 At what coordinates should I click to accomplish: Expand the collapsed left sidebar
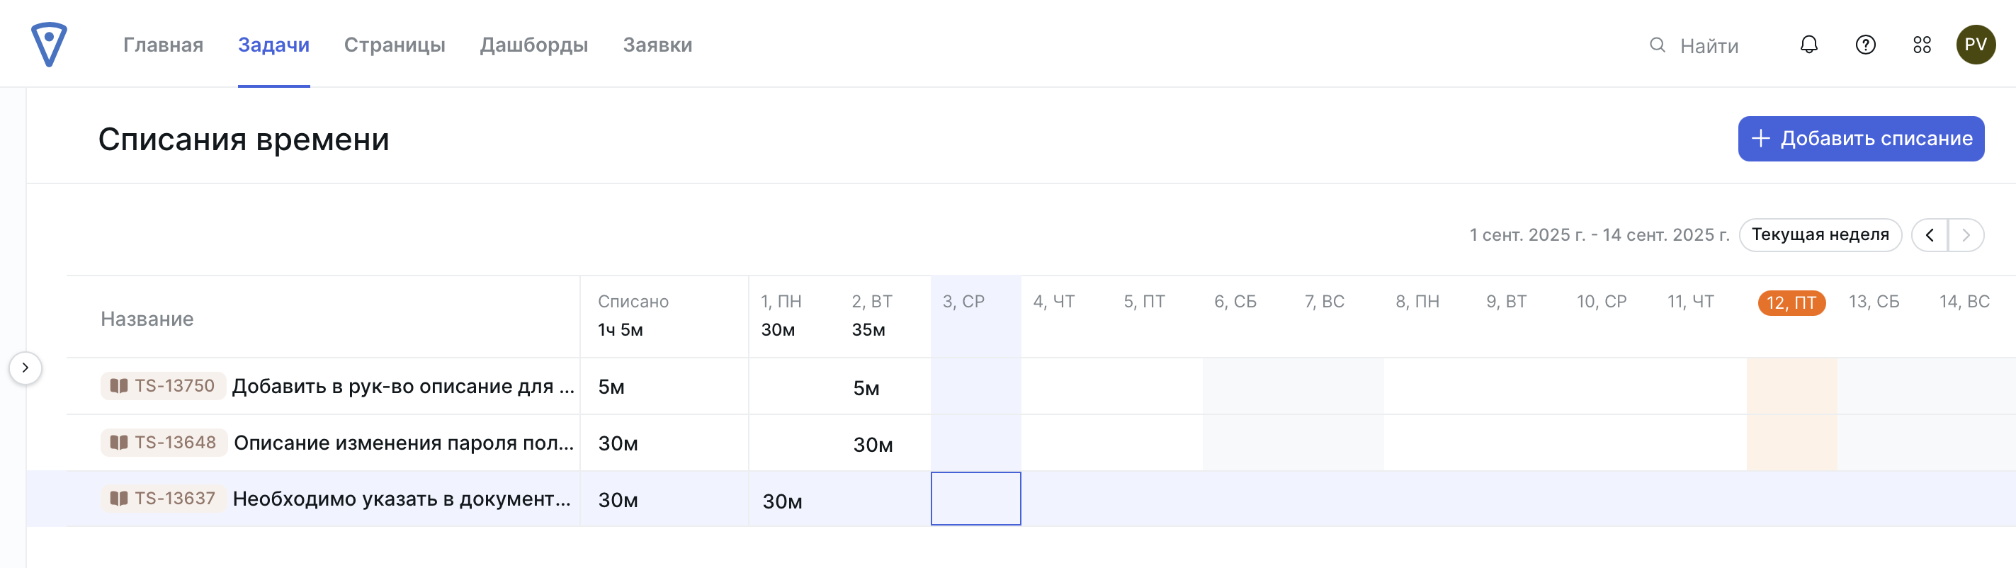25,368
